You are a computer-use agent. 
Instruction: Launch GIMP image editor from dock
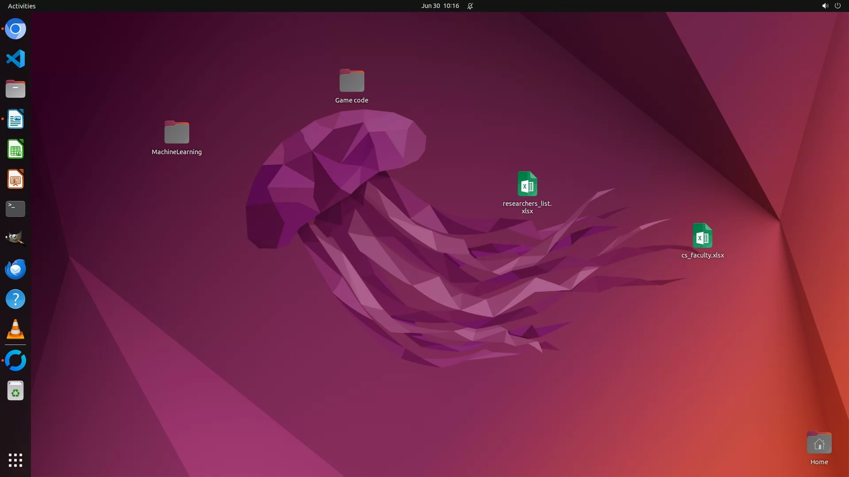[15, 238]
